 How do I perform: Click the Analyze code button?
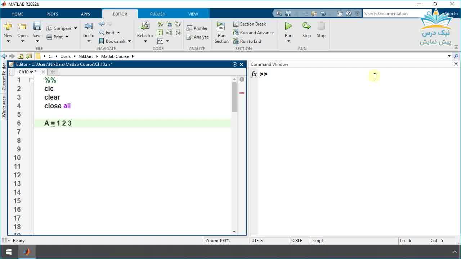(197, 37)
